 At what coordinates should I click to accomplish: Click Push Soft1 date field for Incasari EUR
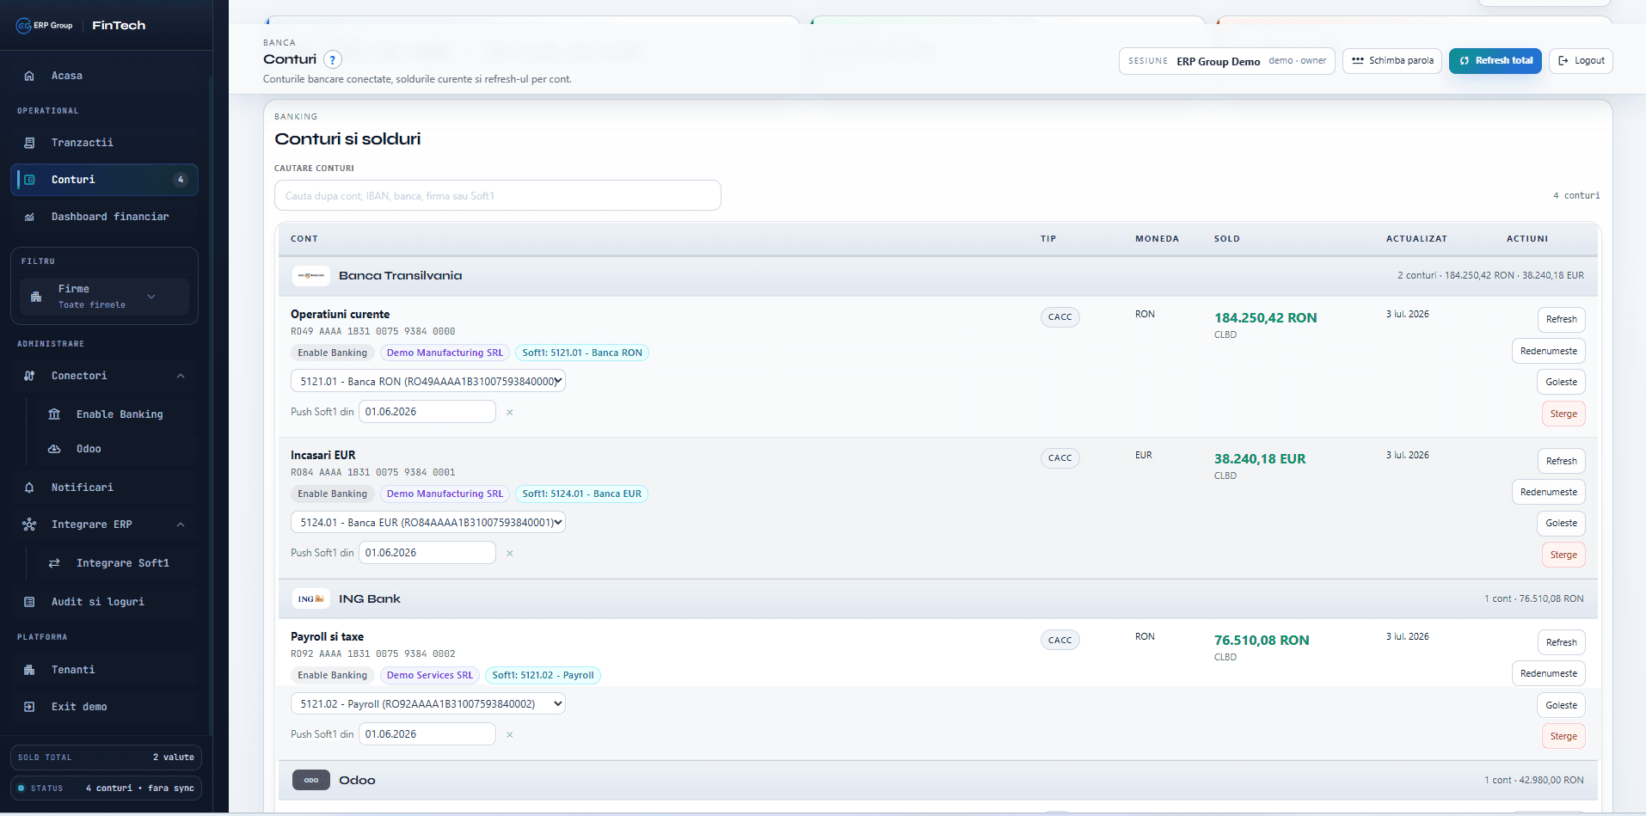(427, 553)
